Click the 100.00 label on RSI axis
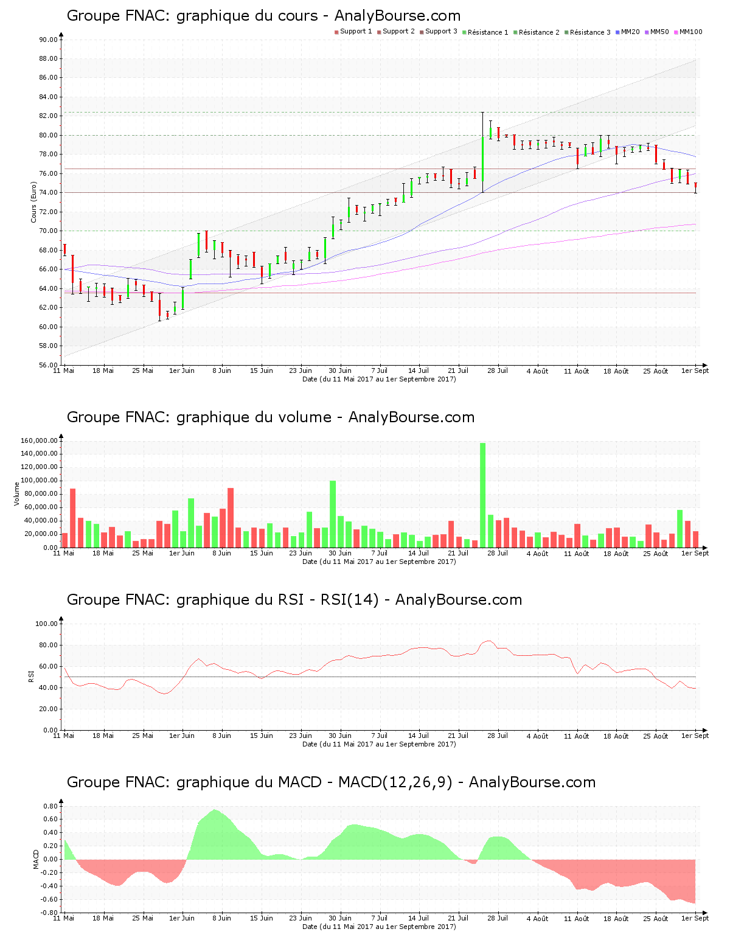 coord(46,624)
